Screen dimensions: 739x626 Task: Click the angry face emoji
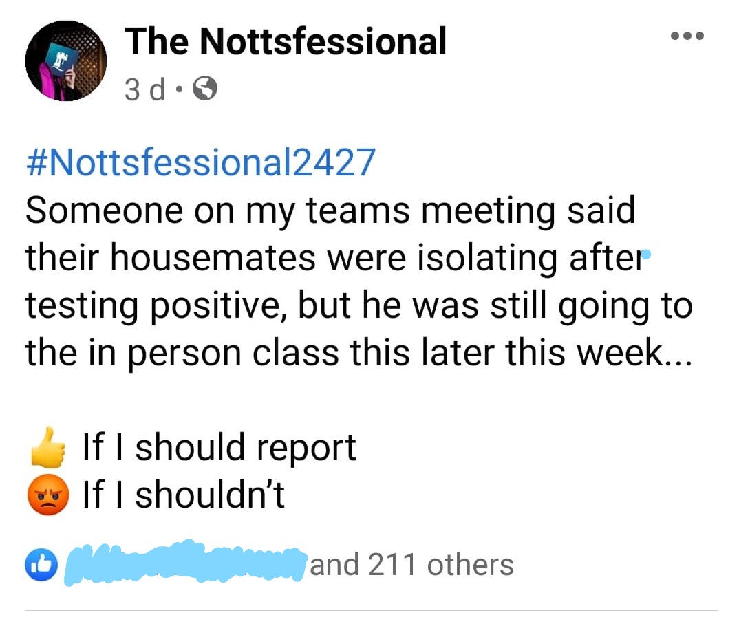(x=48, y=495)
